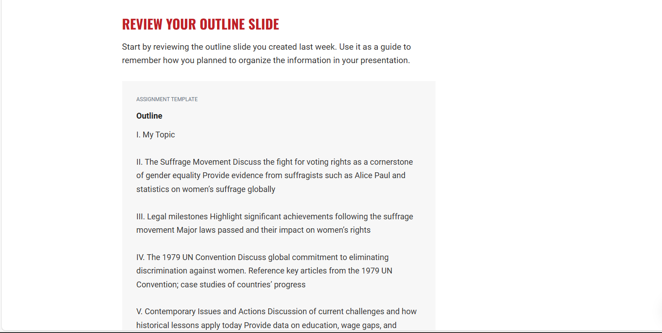Select the "I. My Topic" line

tap(156, 135)
